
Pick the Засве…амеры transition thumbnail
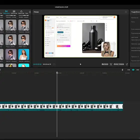(x=24, y=54)
